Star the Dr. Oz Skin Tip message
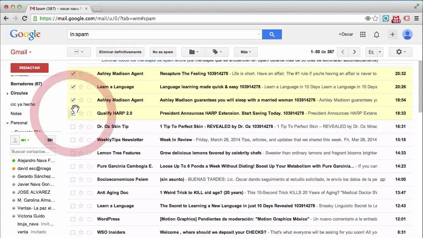Viewport: 423px width, 238px height. pos(81,127)
